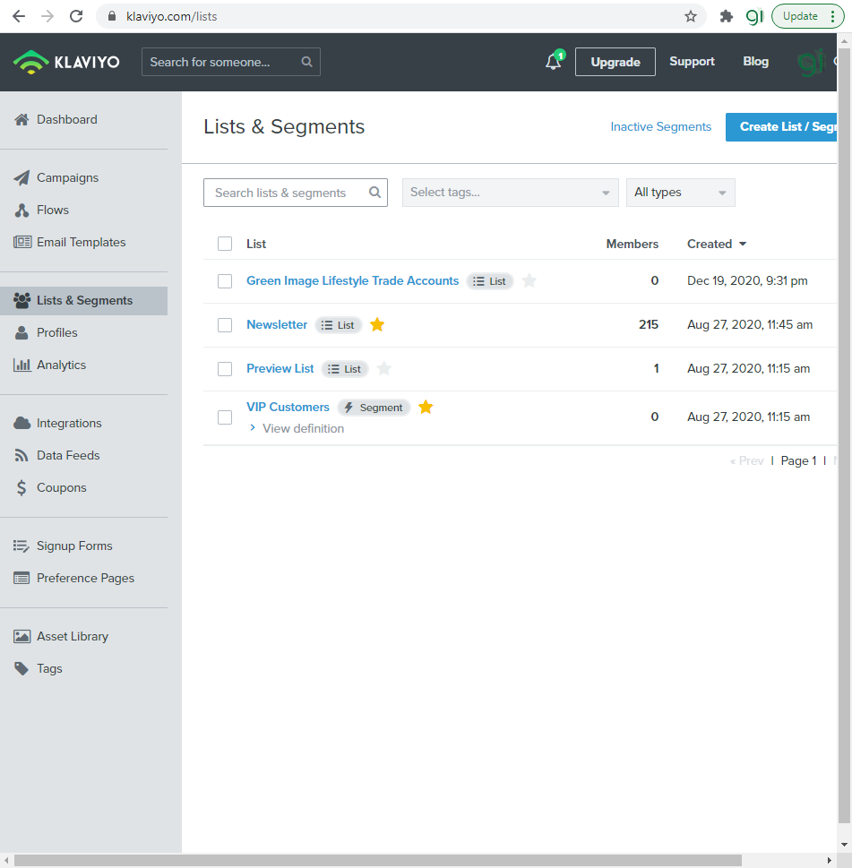This screenshot has width=852, height=868.
Task: Click the Flows icon in the sidebar
Action: pos(22,211)
